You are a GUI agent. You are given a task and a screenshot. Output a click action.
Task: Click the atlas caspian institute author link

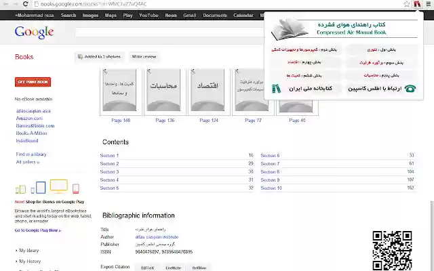[157, 237]
